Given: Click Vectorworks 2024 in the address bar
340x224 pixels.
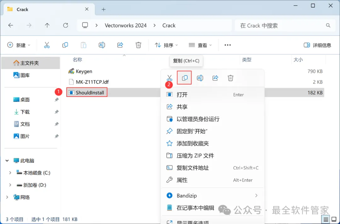Looking at the screenshot, I should pos(126,25).
